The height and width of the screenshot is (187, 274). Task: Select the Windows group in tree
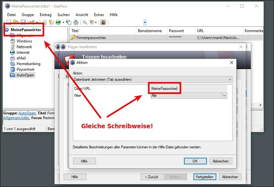(x=24, y=41)
